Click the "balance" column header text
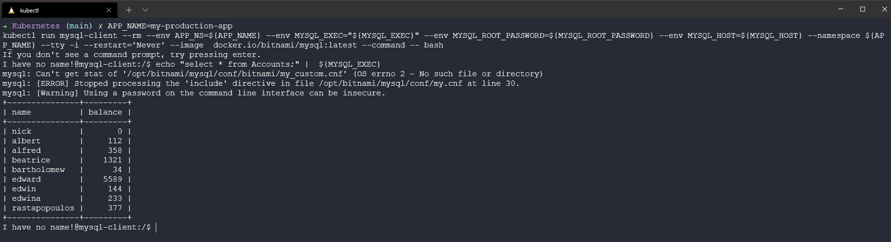This screenshot has width=891, height=242. pos(105,112)
